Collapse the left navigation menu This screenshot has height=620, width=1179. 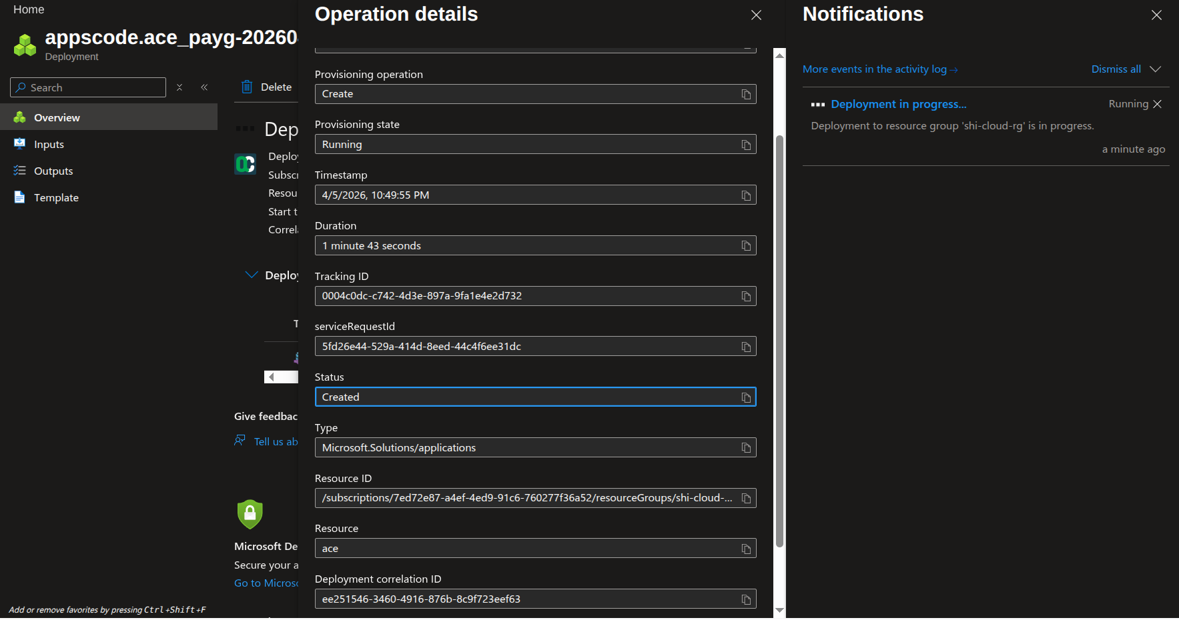point(204,87)
